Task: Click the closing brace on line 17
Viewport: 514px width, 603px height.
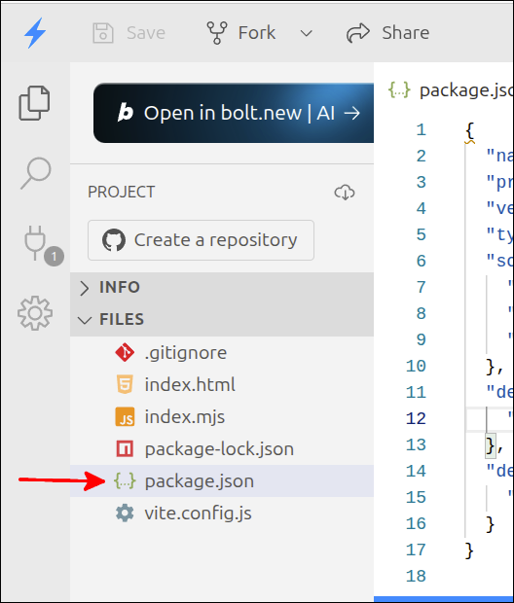Action: point(469,550)
